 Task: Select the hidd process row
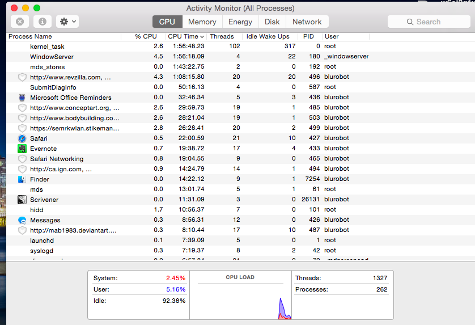point(240,210)
